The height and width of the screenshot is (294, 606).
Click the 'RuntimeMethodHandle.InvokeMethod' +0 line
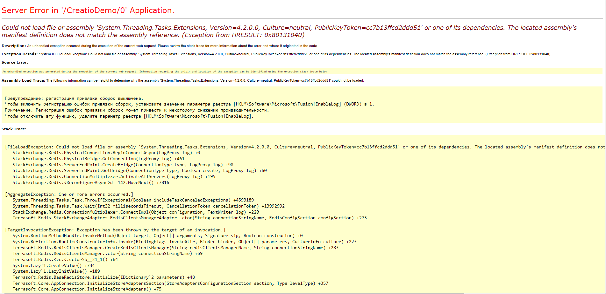click(158, 236)
